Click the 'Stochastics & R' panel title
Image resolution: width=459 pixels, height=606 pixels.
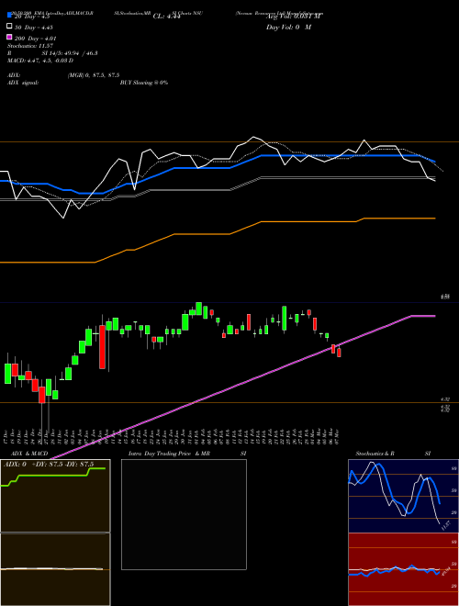point(375,454)
